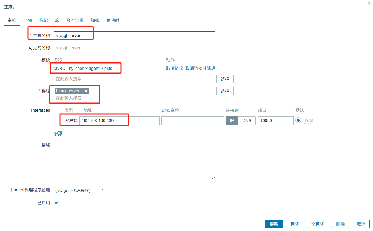The width and height of the screenshot is (374, 231).
Task: Switch connect-to mode to DNS
Action: coord(246,121)
